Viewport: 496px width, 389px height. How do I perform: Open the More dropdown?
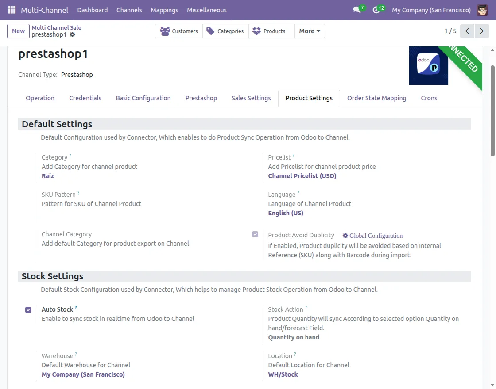click(310, 31)
